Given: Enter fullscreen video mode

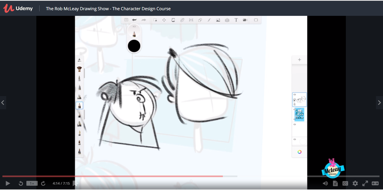Looking at the screenshot, I should coord(365,184).
